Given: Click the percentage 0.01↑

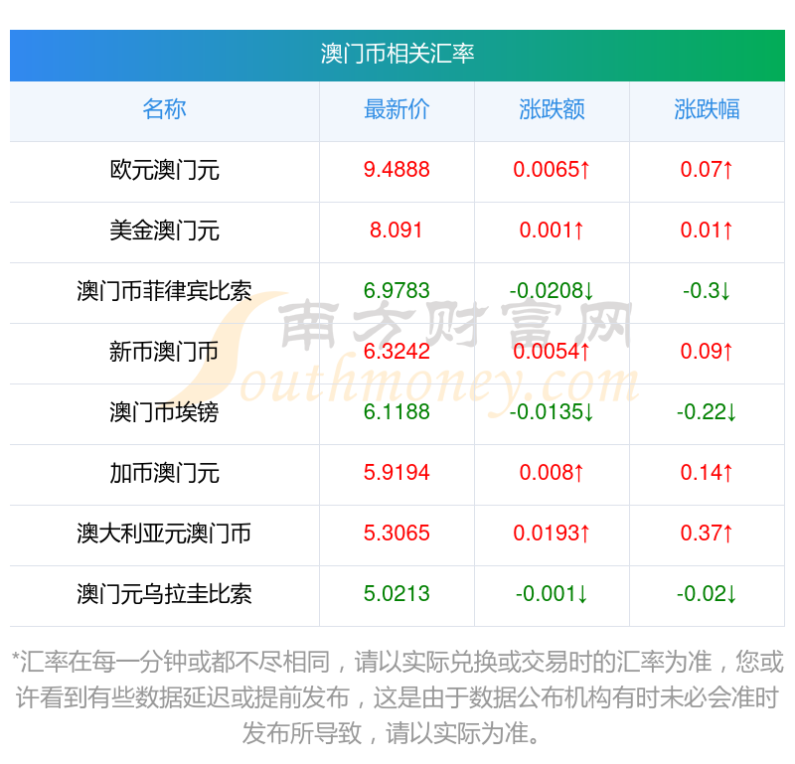Looking at the screenshot, I should point(707,230).
